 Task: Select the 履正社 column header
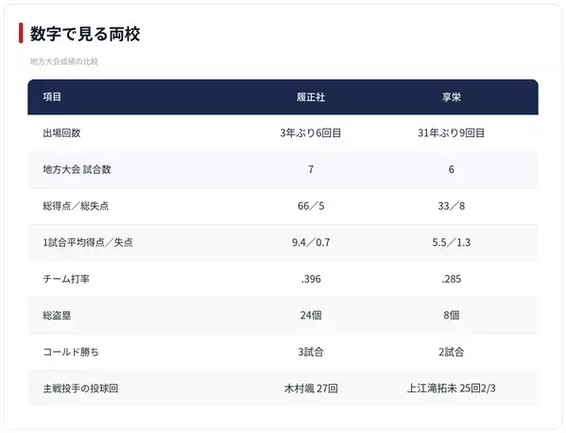[311, 96]
